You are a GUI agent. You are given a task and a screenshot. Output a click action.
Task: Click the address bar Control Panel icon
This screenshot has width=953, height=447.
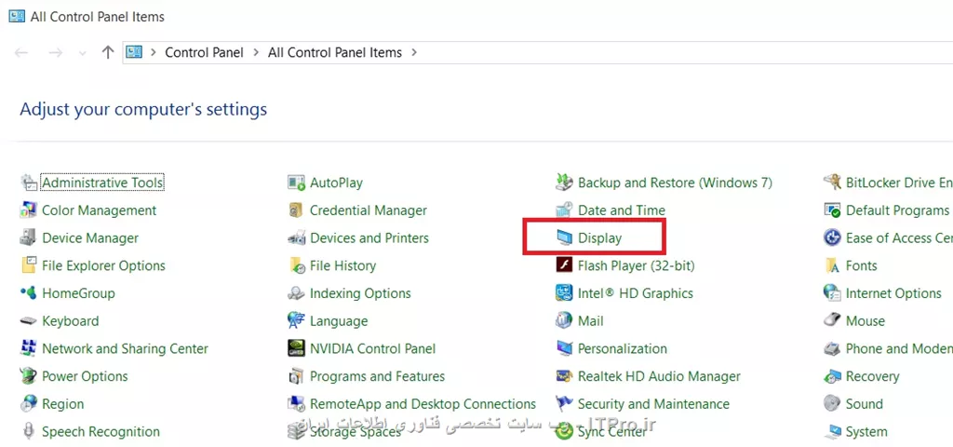134,52
